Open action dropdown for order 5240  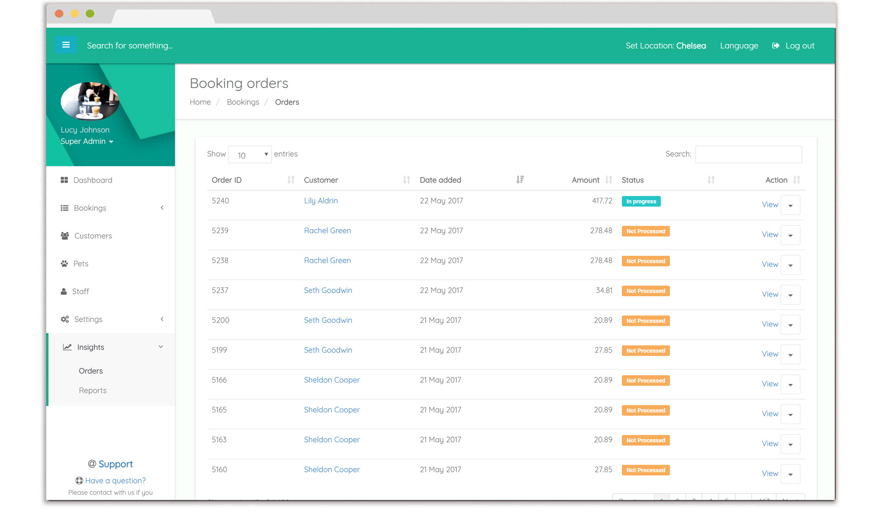click(x=791, y=205)
